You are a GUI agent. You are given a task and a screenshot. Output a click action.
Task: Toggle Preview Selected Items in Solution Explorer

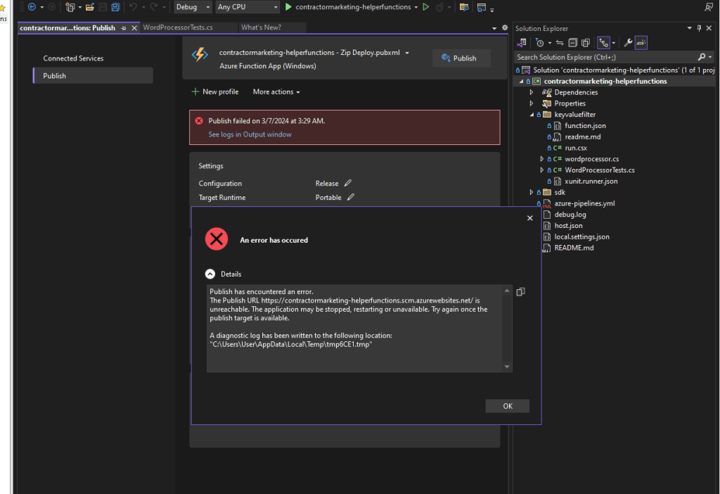[x=641, y=43]
